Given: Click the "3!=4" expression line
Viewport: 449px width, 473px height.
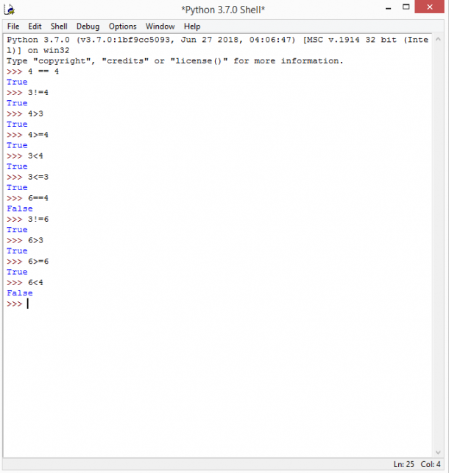Looking at the screenshot, I should click(38, 93).
